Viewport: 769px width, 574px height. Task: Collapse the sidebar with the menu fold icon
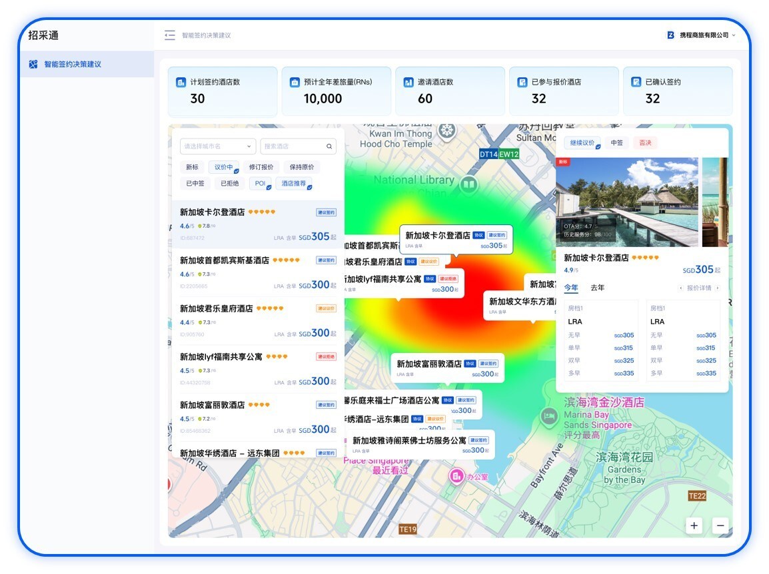(x=170, y=35)
